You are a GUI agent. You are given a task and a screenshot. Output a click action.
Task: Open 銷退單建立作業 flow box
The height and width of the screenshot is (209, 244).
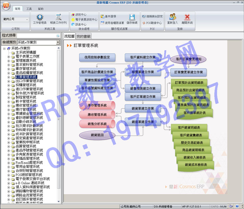(143, 122)
